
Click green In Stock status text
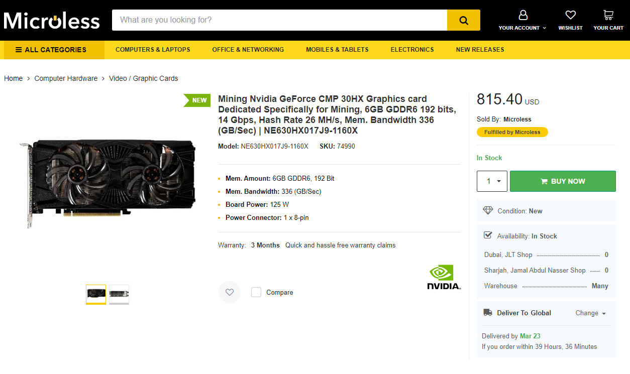point(489,158)
